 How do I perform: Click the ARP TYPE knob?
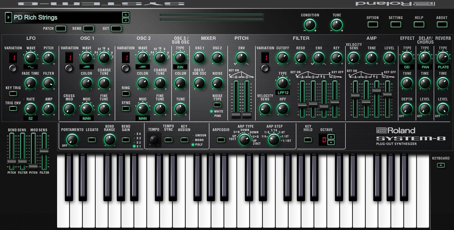(244, 140)
